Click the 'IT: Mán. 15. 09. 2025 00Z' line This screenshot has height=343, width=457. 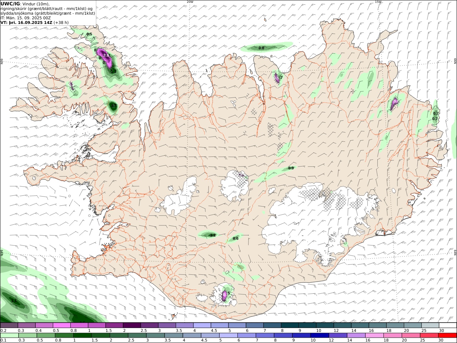26,18
